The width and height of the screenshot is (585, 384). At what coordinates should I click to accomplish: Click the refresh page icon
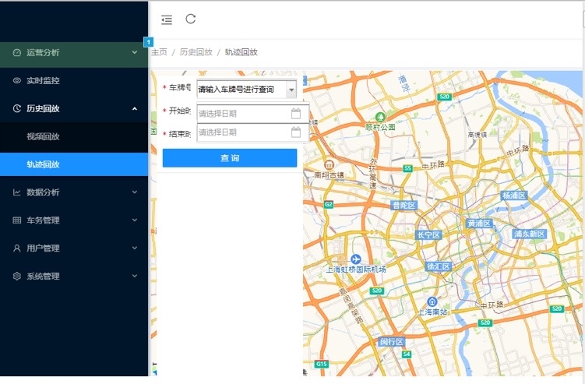[191, 19]
